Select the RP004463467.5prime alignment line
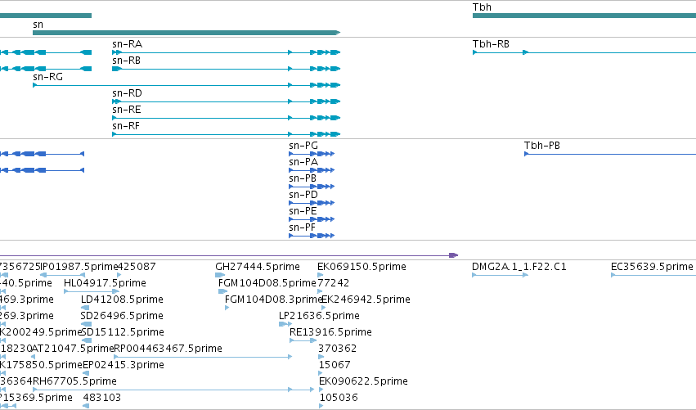This screenshot has width=696, height=410. pyautogui.click(x=203, y=357)
